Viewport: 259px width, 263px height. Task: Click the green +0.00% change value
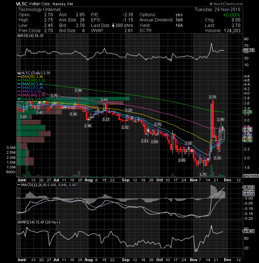click(232, 15)
